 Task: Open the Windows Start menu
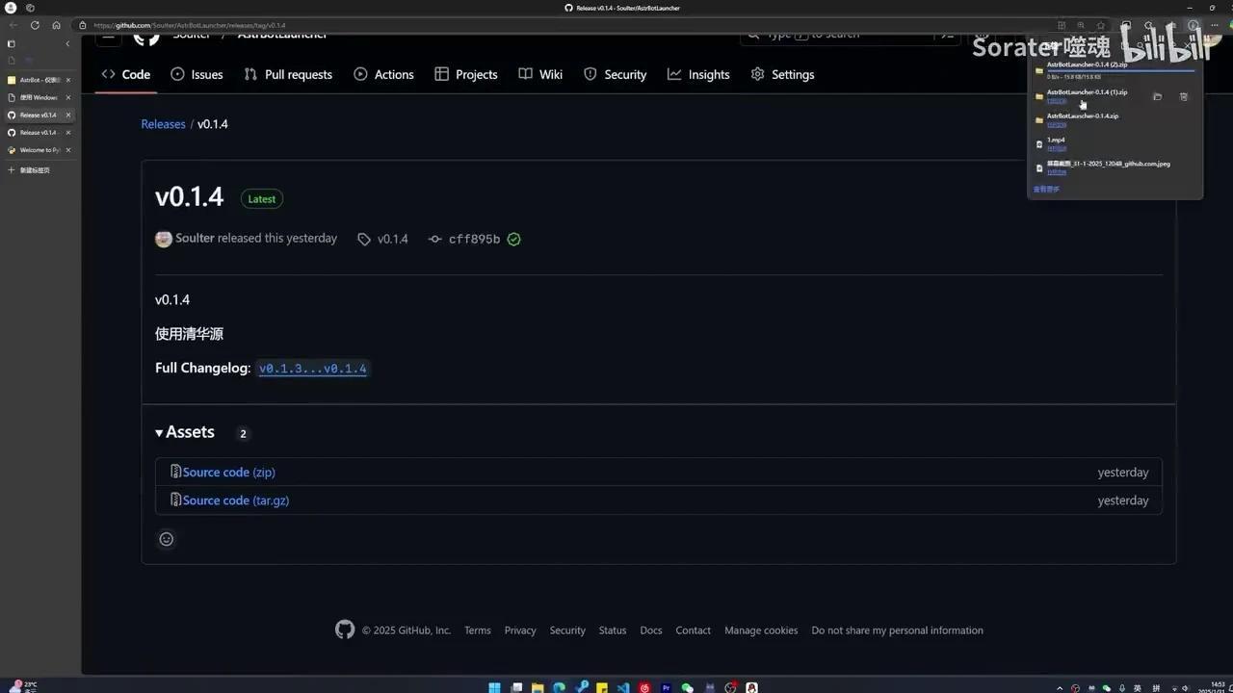[494, 687]
